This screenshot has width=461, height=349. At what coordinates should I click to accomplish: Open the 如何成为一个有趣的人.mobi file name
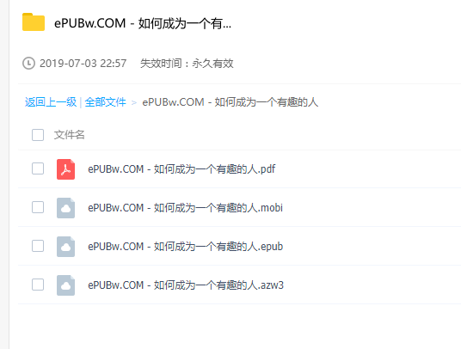pos(186,208)
